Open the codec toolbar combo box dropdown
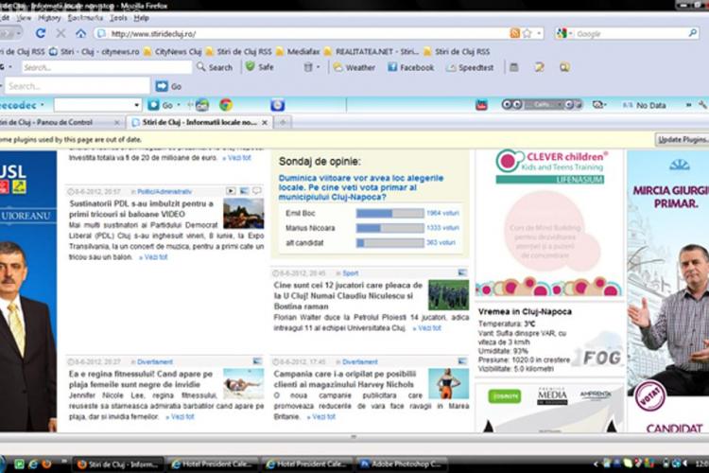Image resolution: width=709 pixels, height=473 pixels. click(136, 105)
